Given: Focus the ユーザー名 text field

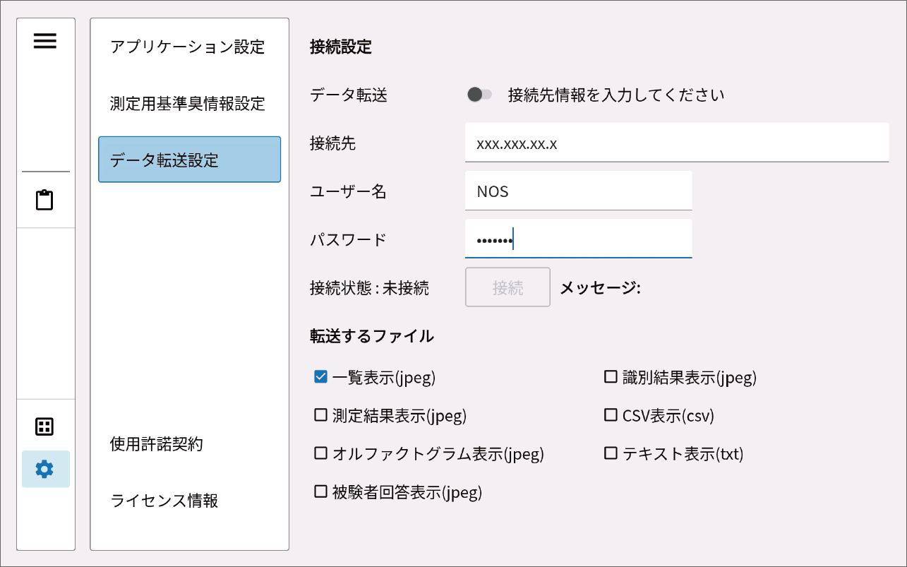Looking at the screenshot, I should [x=578, y=191].
